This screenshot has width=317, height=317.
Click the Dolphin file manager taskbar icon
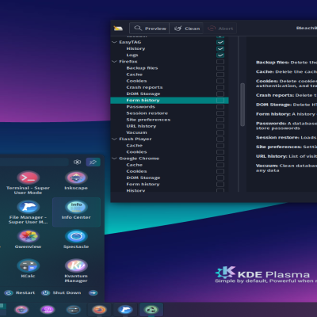pos(125,309)
